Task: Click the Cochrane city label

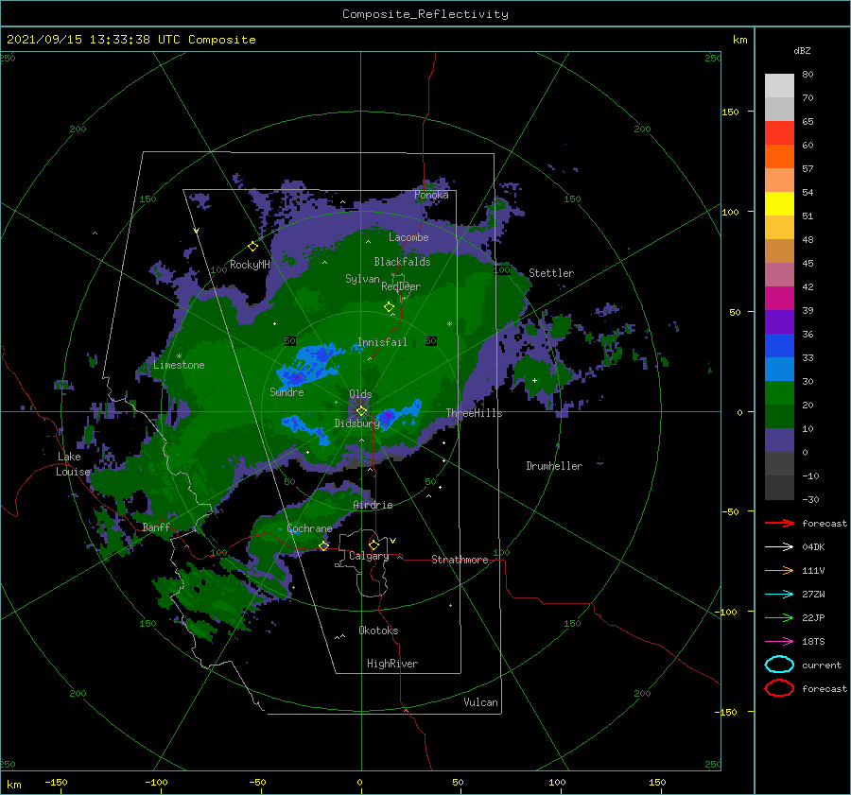Action: (309, 528)
